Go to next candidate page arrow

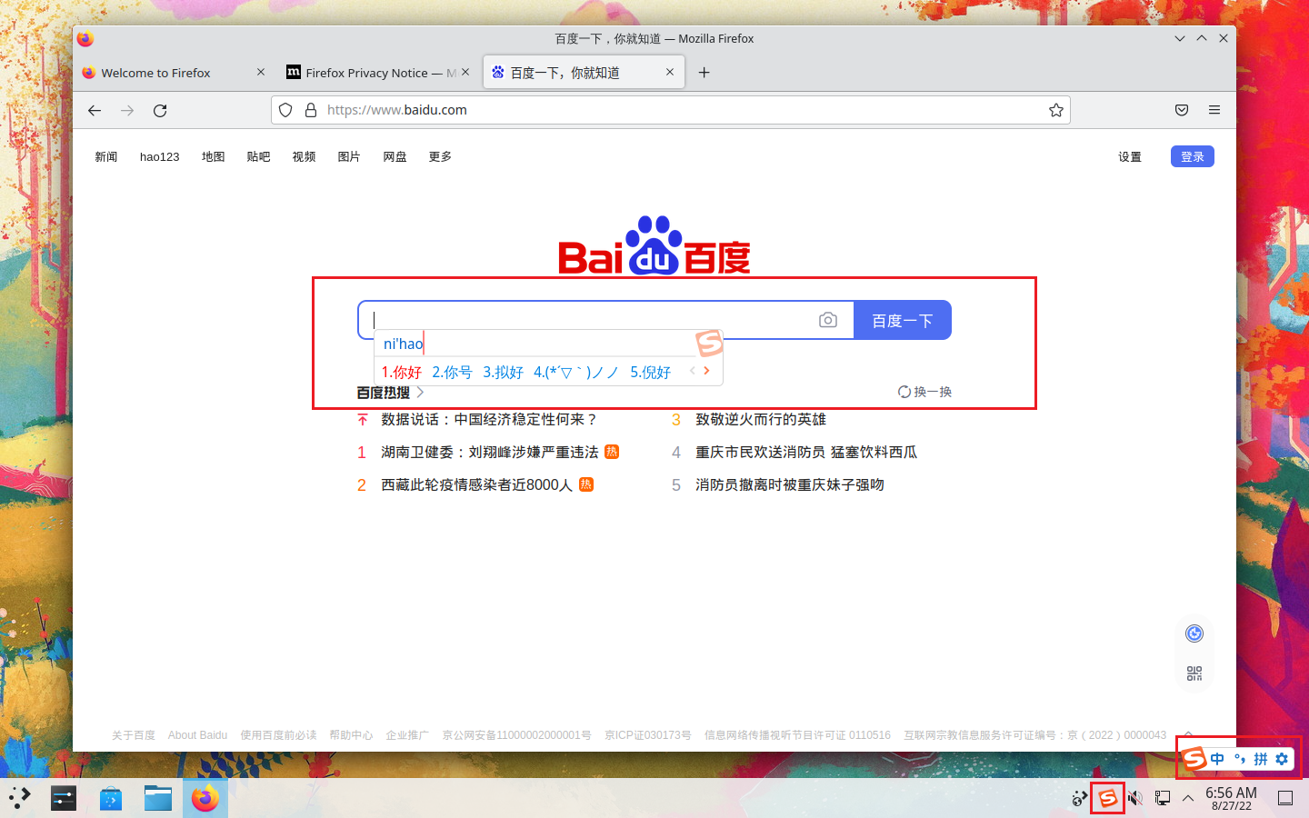(706, 371)
